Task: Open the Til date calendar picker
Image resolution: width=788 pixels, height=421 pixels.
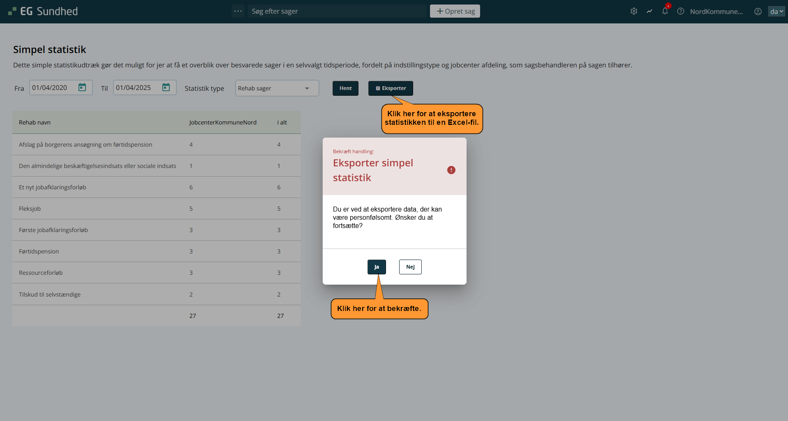Action: click(166, 87)
